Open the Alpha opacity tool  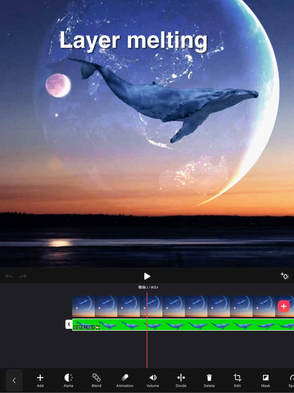coord(68,380)
